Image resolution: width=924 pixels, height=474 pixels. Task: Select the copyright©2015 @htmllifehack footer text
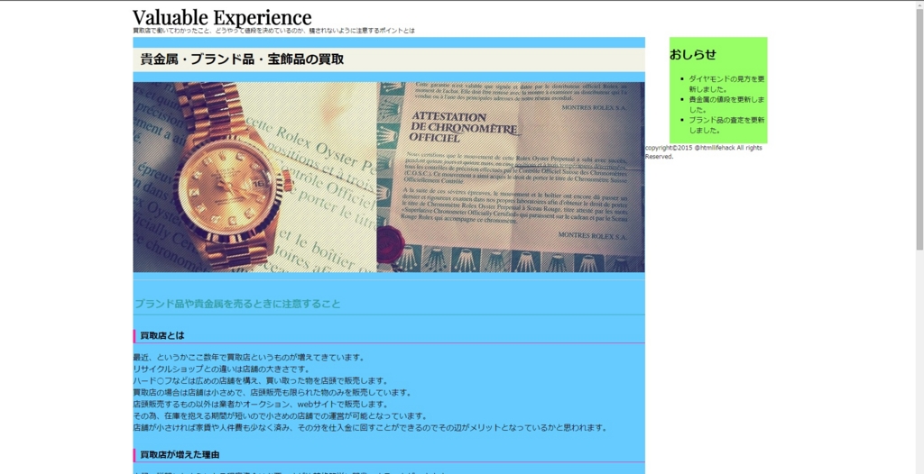point(704,152)
